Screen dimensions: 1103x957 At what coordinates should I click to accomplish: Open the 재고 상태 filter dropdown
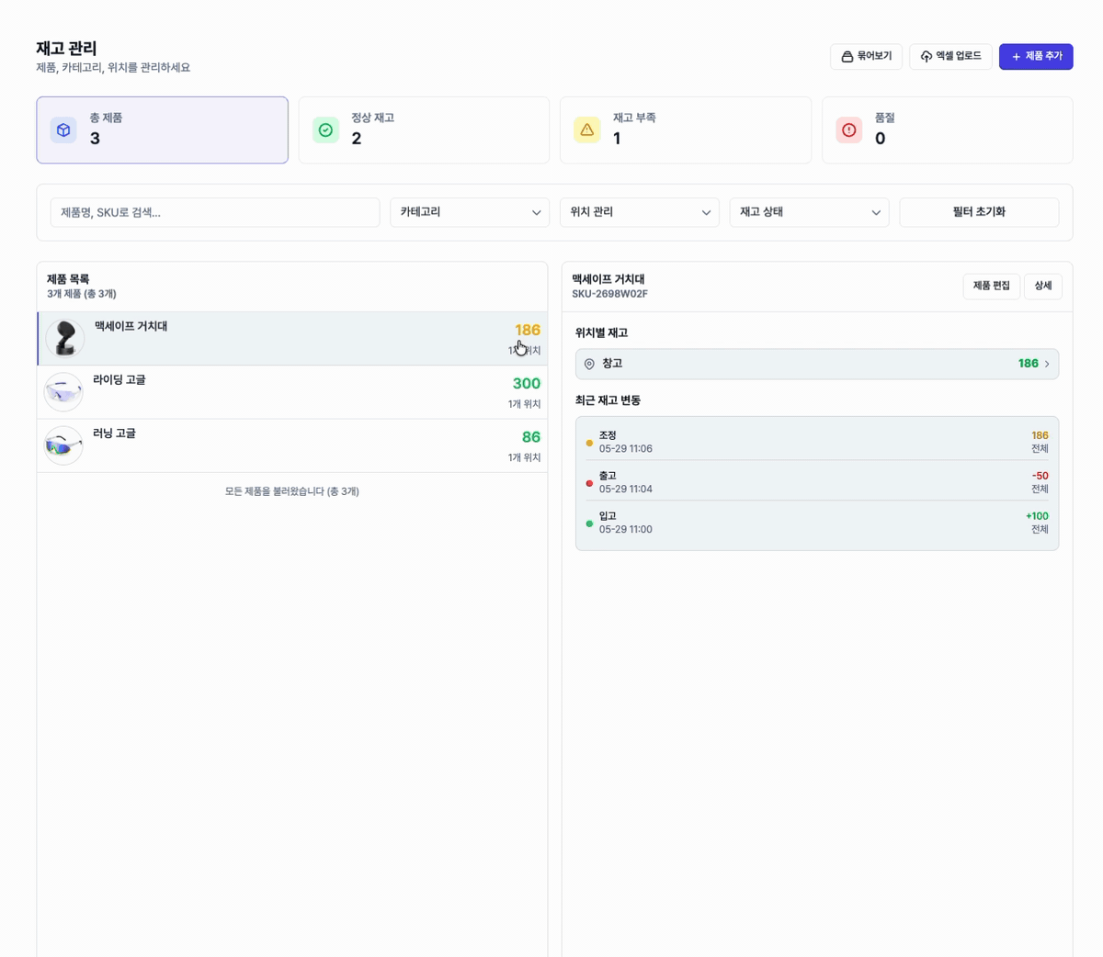click(809, 212)
